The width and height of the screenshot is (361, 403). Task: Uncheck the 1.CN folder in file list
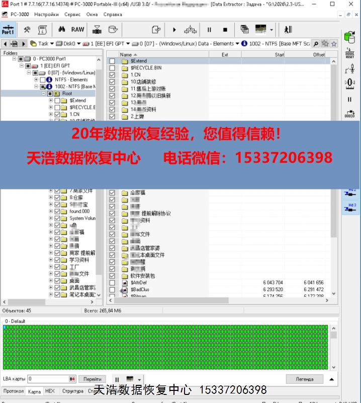112,75
